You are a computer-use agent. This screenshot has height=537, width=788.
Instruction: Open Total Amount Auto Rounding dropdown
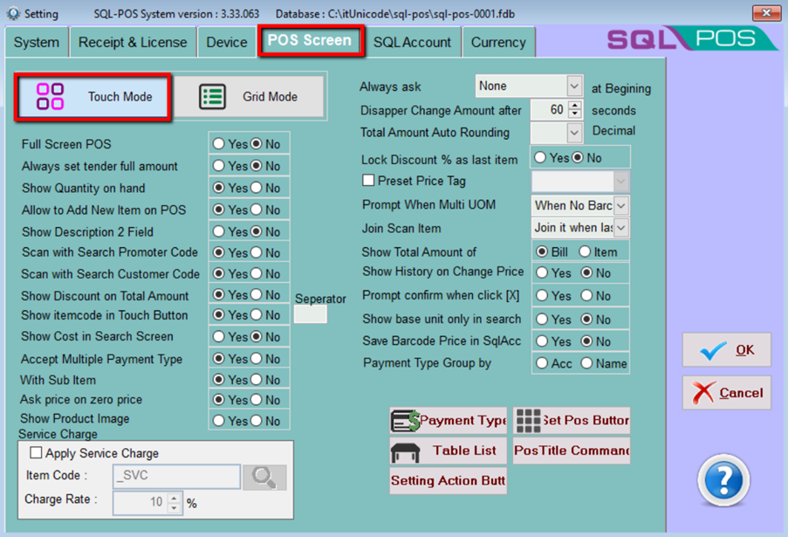point(573,133)
